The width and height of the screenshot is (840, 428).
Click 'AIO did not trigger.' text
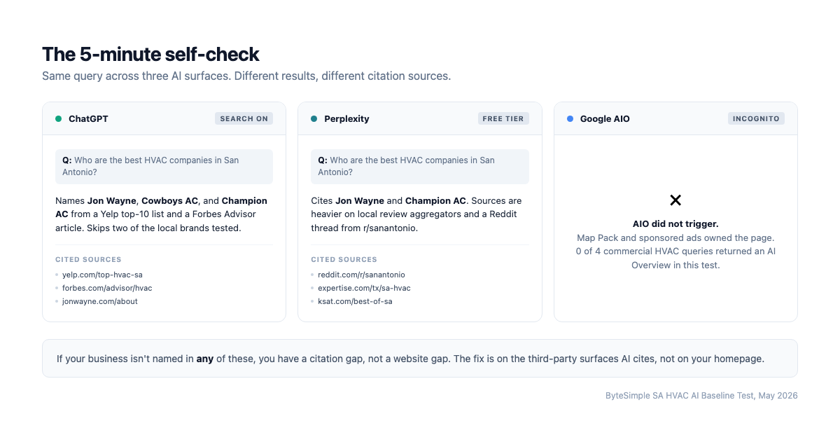point(675,224)
